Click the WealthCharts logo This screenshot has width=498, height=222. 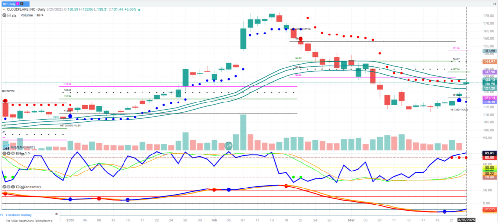coord(19,147)
